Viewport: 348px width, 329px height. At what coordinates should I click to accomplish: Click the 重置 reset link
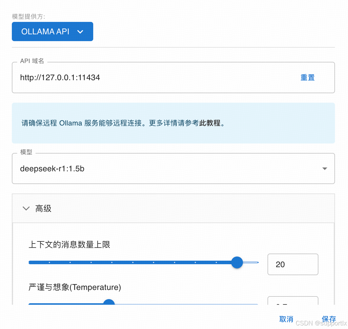pyautogui.click(x=308, y=78)
